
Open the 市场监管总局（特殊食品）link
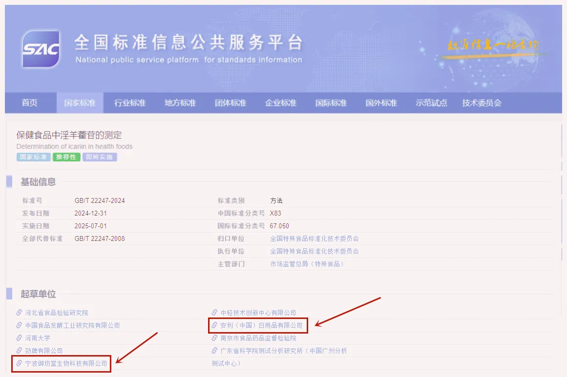click(x=307, y=264)
